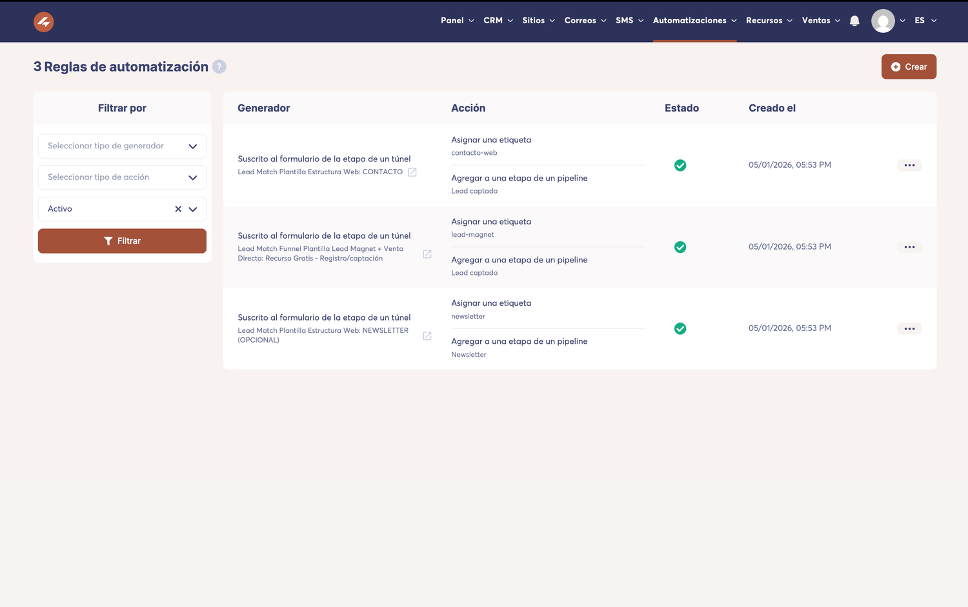Expand the action type dropdown

click(192, 177)
